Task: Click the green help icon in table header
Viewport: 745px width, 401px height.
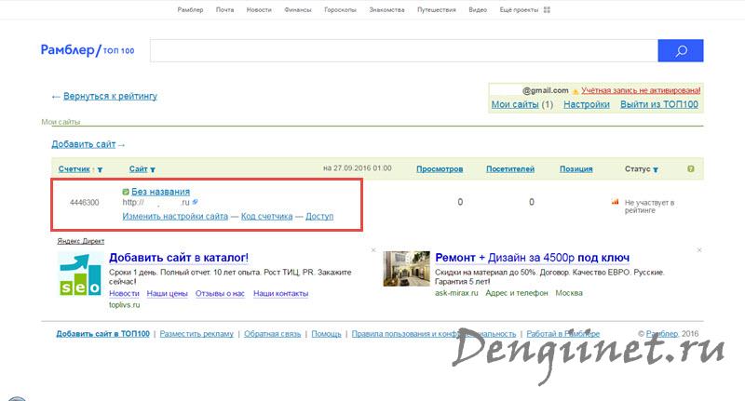Action: coord(690,169)
